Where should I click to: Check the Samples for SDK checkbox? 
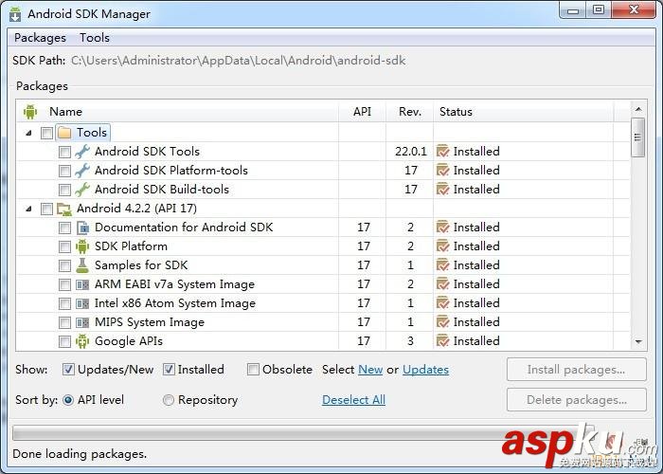64,265
